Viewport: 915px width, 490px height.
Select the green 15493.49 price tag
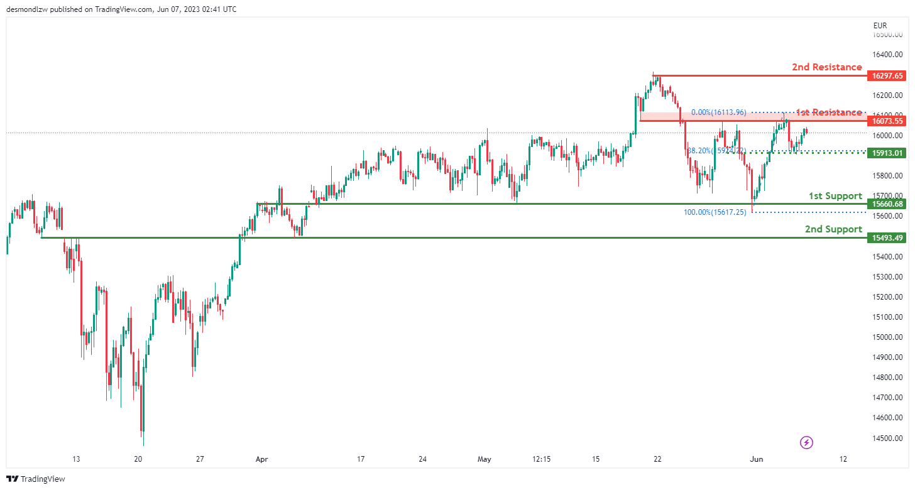point(885,237)
